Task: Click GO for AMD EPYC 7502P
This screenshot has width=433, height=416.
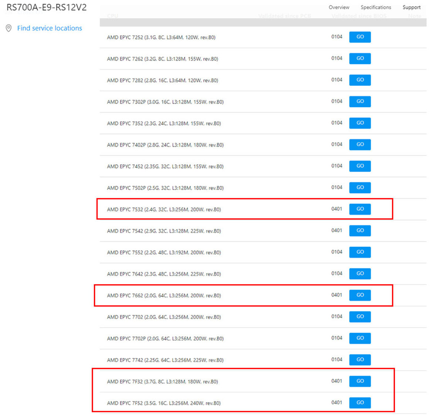Action: (x=360, y=187)
